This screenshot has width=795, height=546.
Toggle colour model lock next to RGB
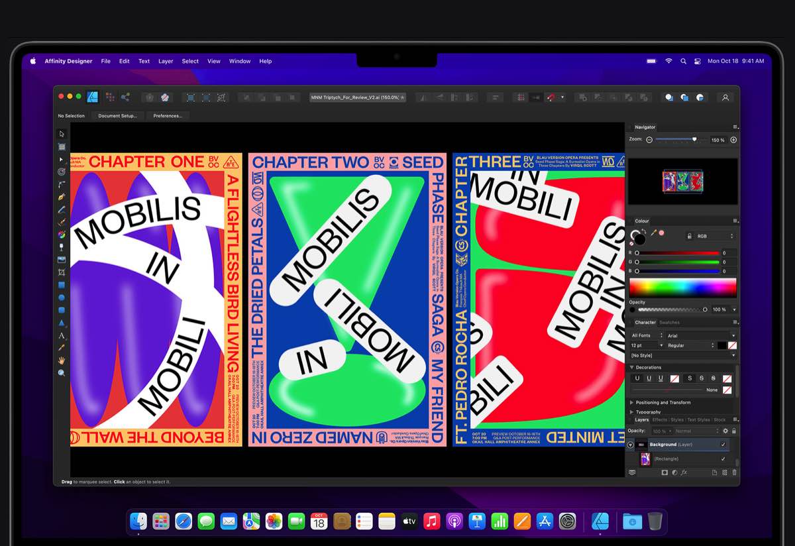tap(690, 236)
